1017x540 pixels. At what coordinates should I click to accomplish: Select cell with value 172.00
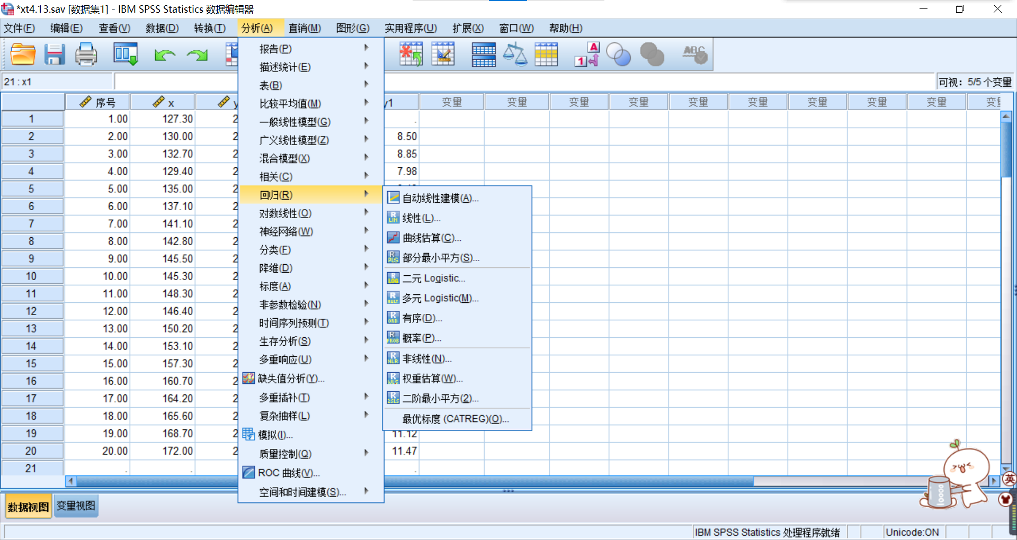tap(163, 451)
